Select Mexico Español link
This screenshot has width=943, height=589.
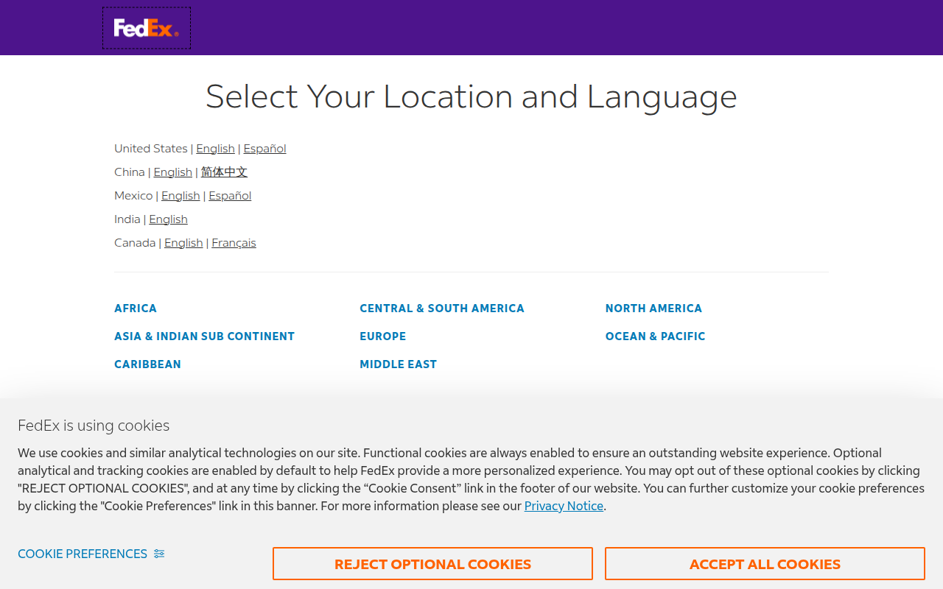coord(230,196)
